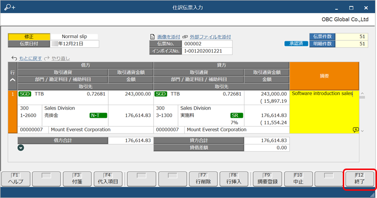Click 実施料 account name
This screenshot has width=377, height=198.
coord(187,115)
